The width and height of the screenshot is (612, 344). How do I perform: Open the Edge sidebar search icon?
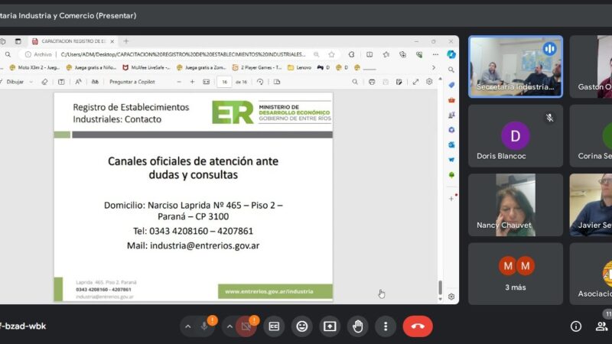pos(451,70)
